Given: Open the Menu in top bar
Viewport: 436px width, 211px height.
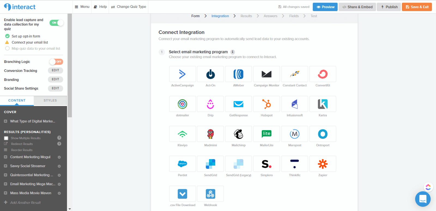Looking at the screenshot, I should (82, 7).
